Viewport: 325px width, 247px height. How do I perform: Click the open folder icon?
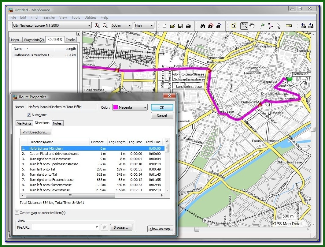[x=172, y=26]
